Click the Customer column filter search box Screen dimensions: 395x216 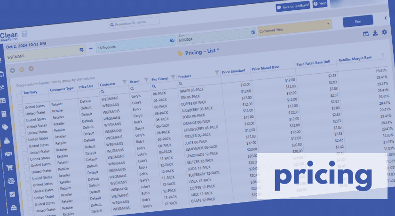pos(114,90)
